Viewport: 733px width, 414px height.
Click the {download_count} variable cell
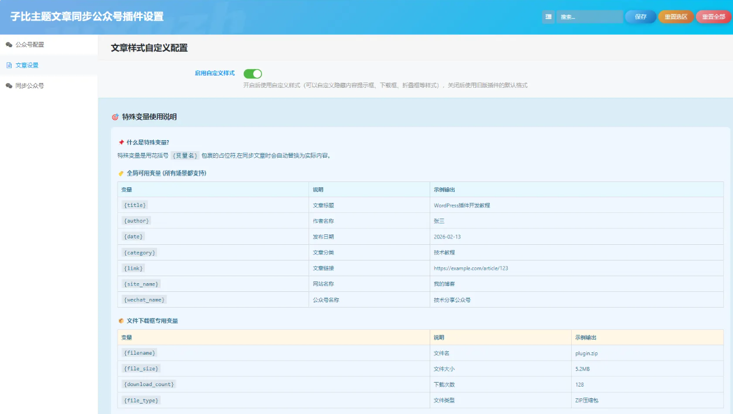coord(274,384)
